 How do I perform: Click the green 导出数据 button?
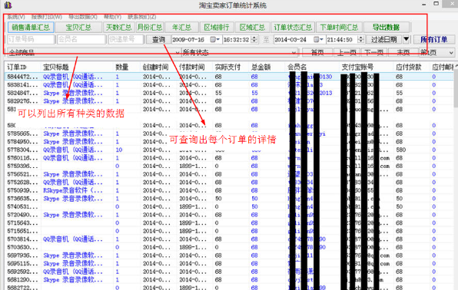pyautogui.click(x=386, y=28)
